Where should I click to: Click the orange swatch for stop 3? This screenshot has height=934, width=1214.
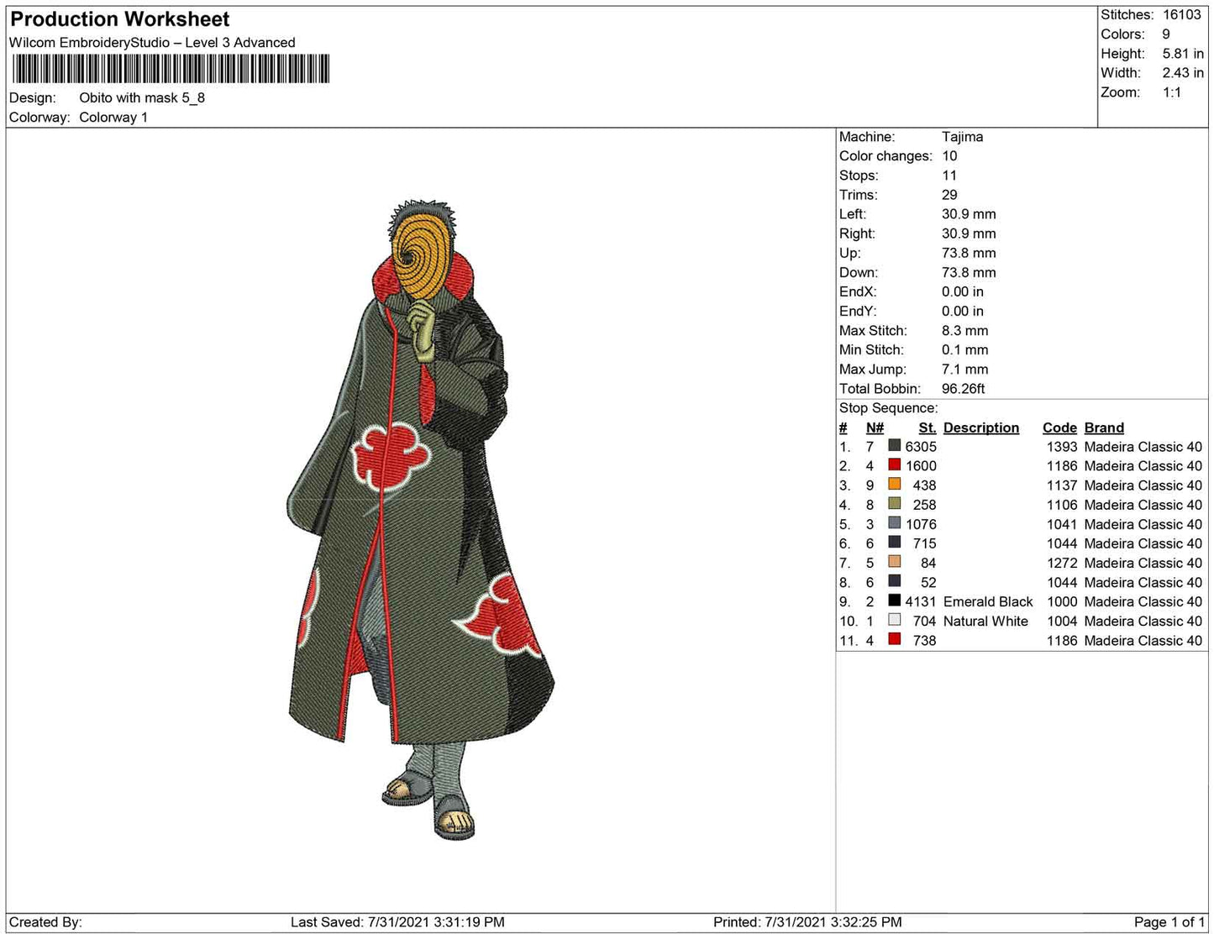[x=894, y=485]
